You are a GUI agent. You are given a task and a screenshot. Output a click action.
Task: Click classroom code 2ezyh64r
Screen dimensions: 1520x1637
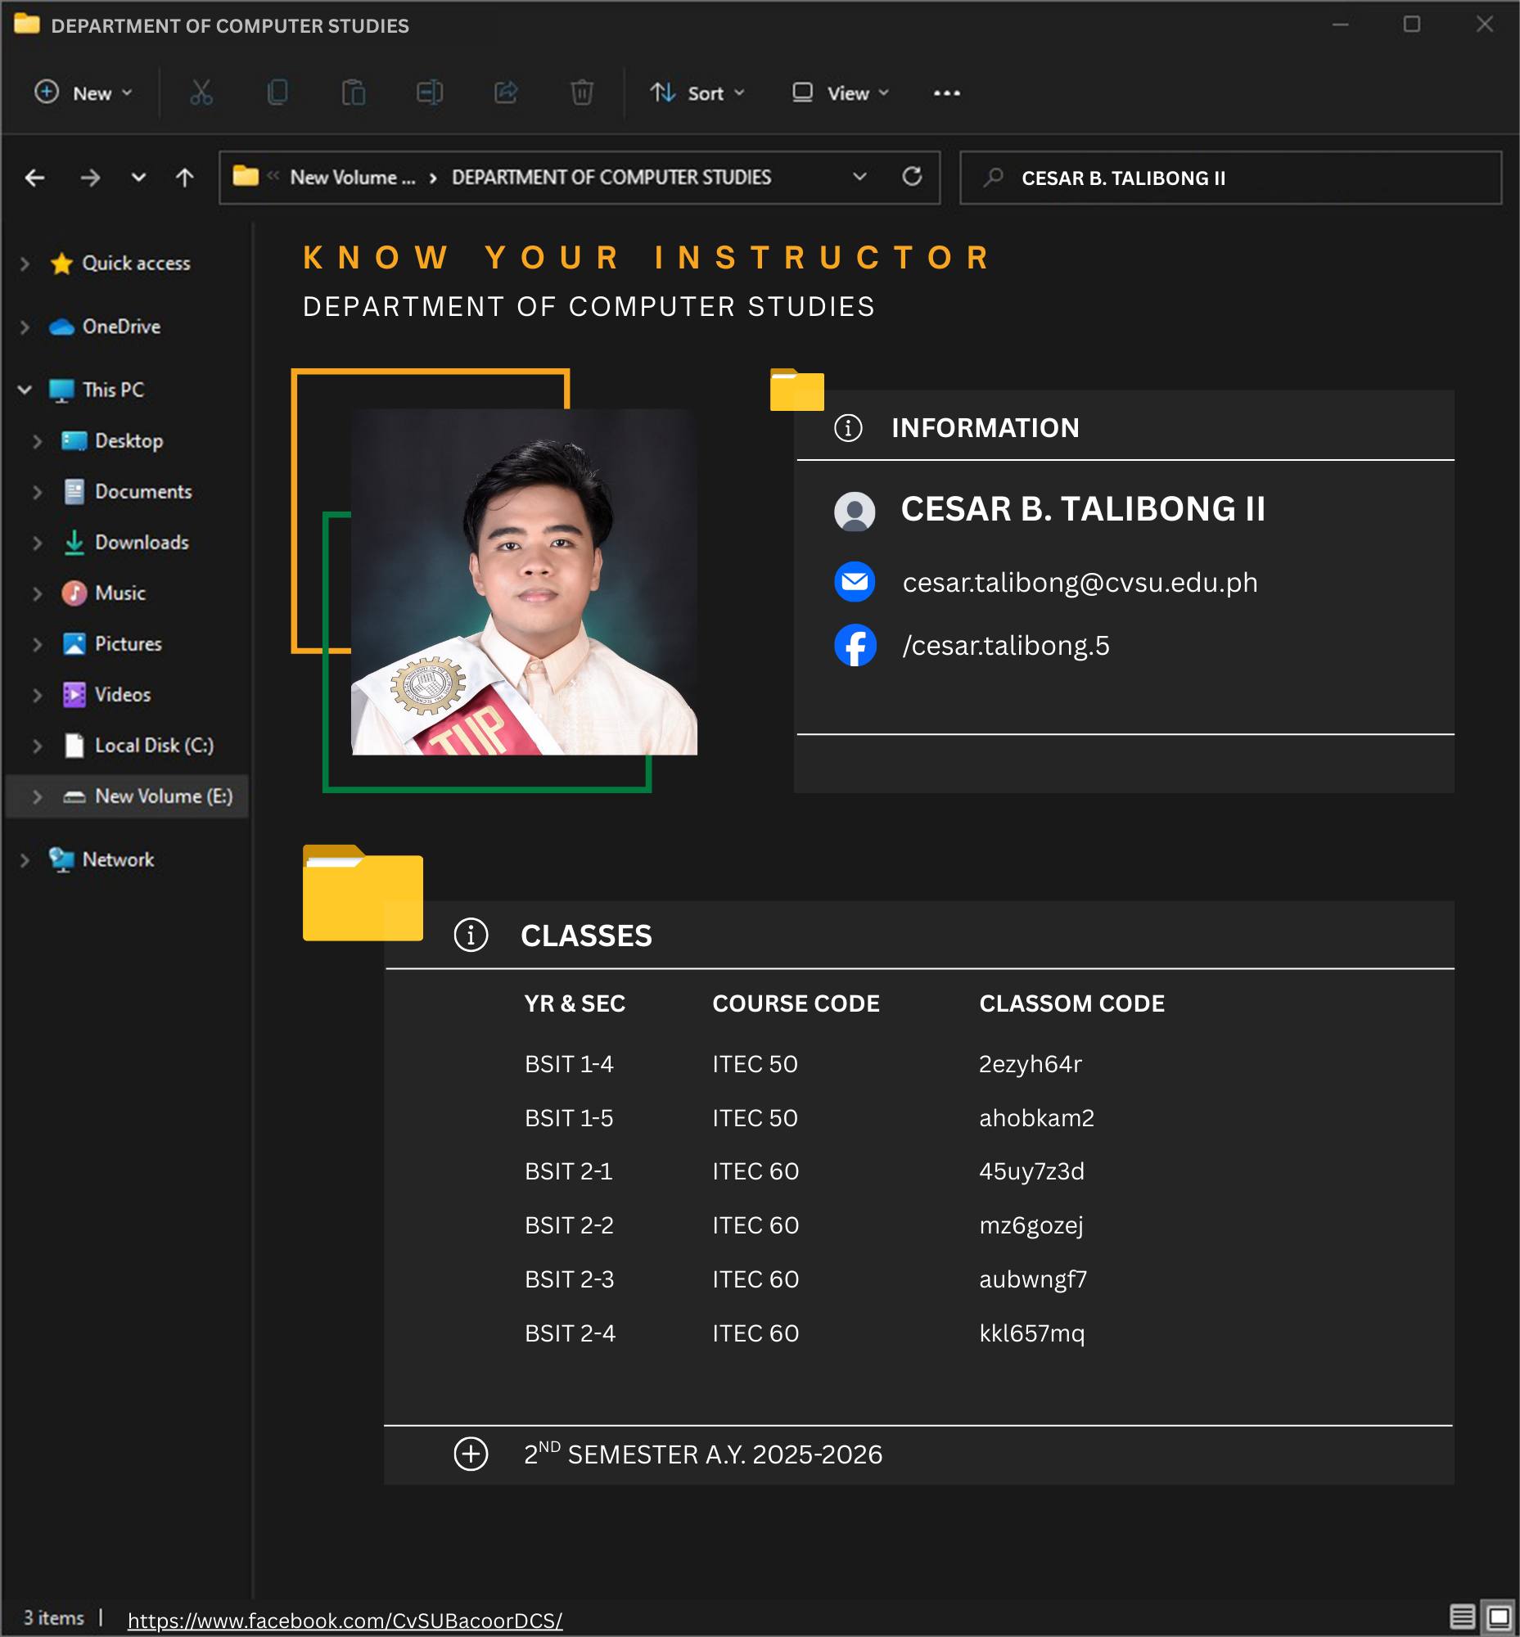1030,1065
